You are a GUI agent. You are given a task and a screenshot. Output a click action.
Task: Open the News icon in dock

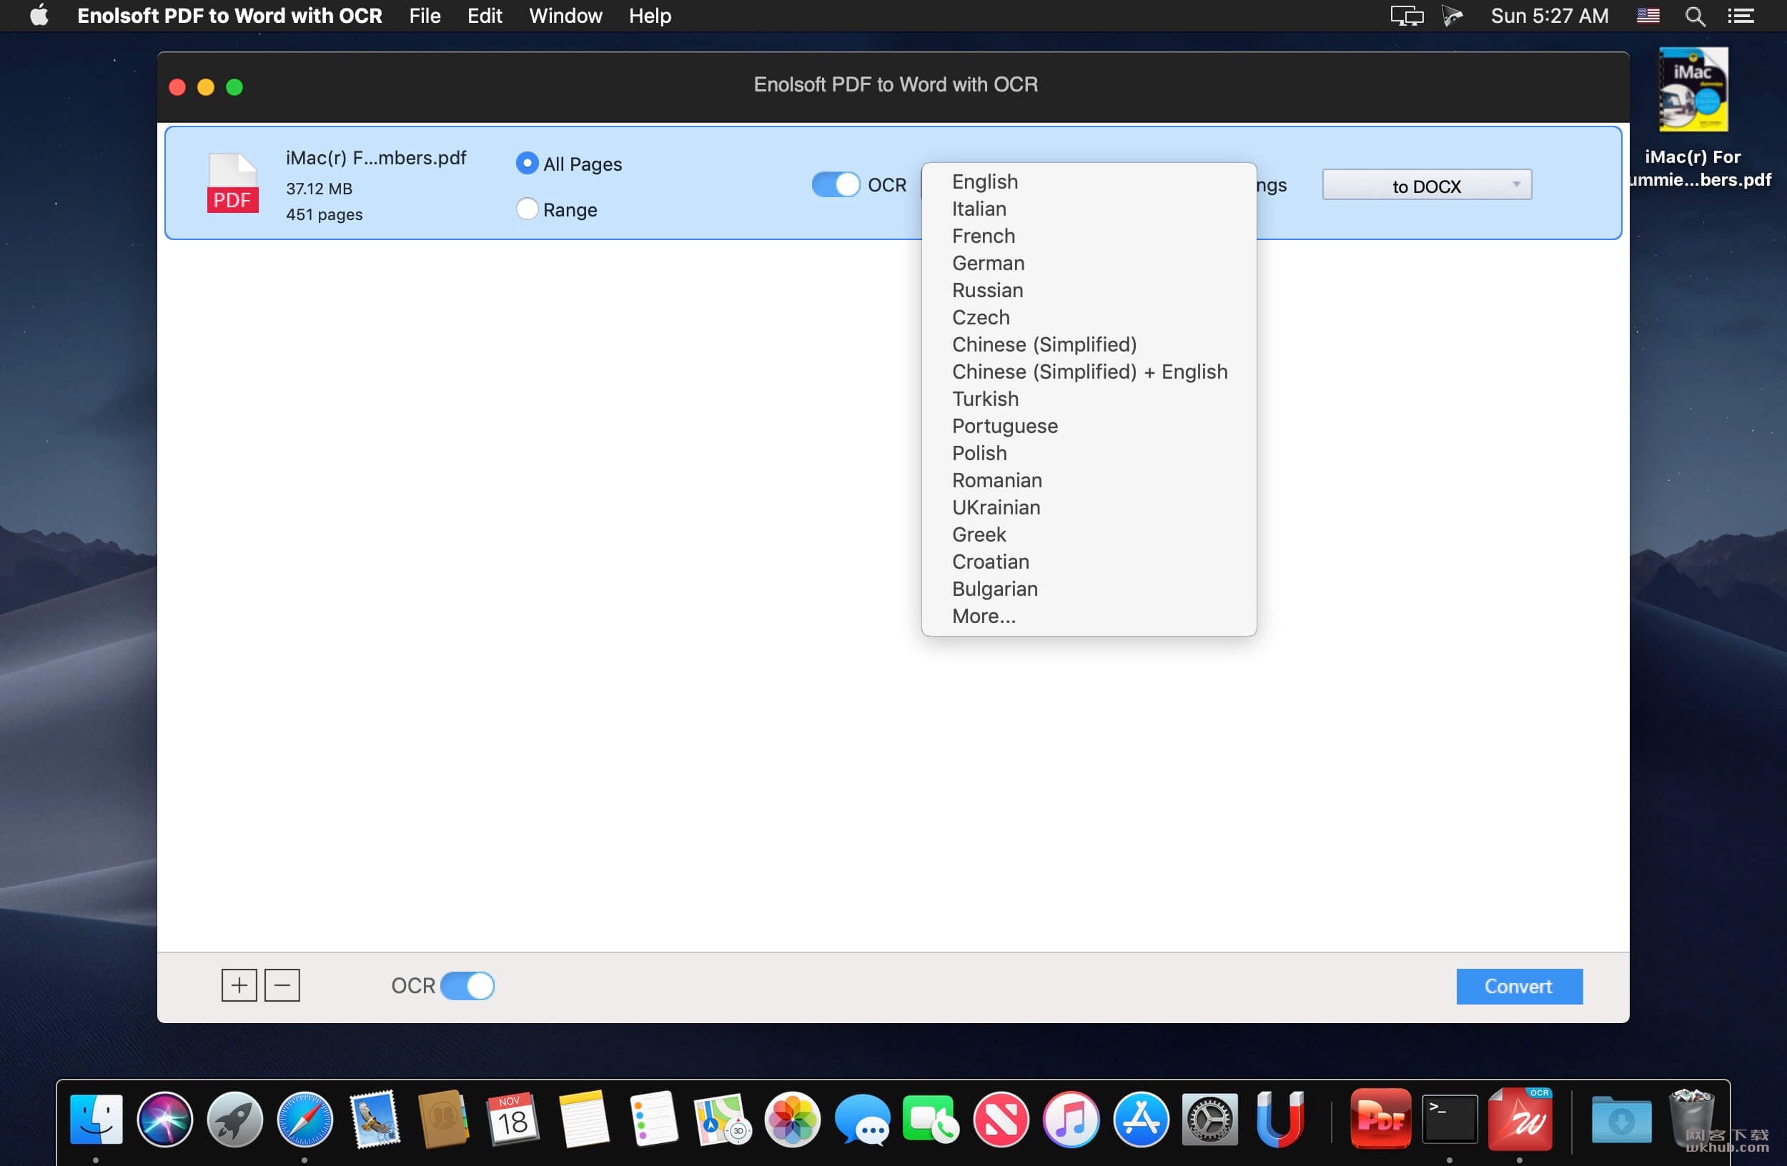[x=1001, y=1119]
